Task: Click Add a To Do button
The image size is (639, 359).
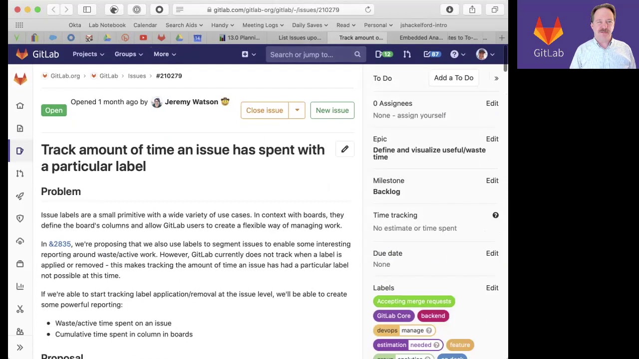Action: [454, 78]
